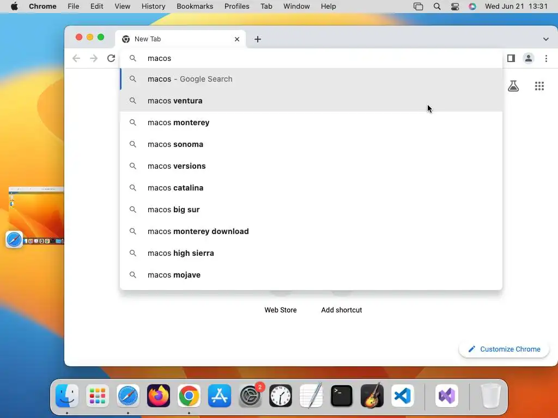This screenshot has width=558, height=418.
Task: Toggle the Chrome side panel icon
Action: (511, 58)
